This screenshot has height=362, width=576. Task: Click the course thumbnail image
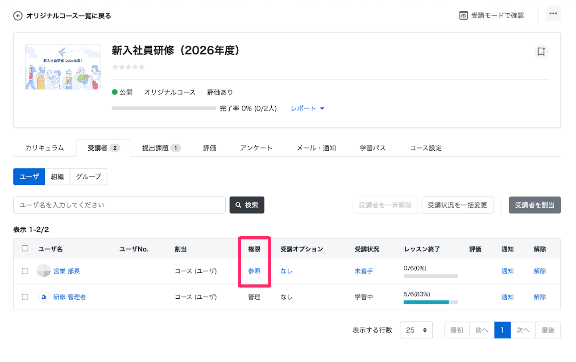62,67
